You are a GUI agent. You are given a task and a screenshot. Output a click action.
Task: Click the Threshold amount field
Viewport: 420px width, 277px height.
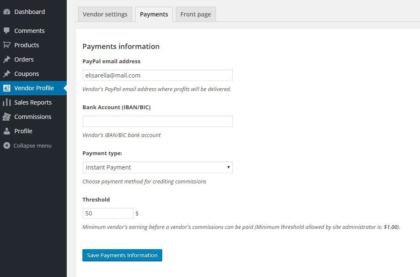click(x=108, y=213)
